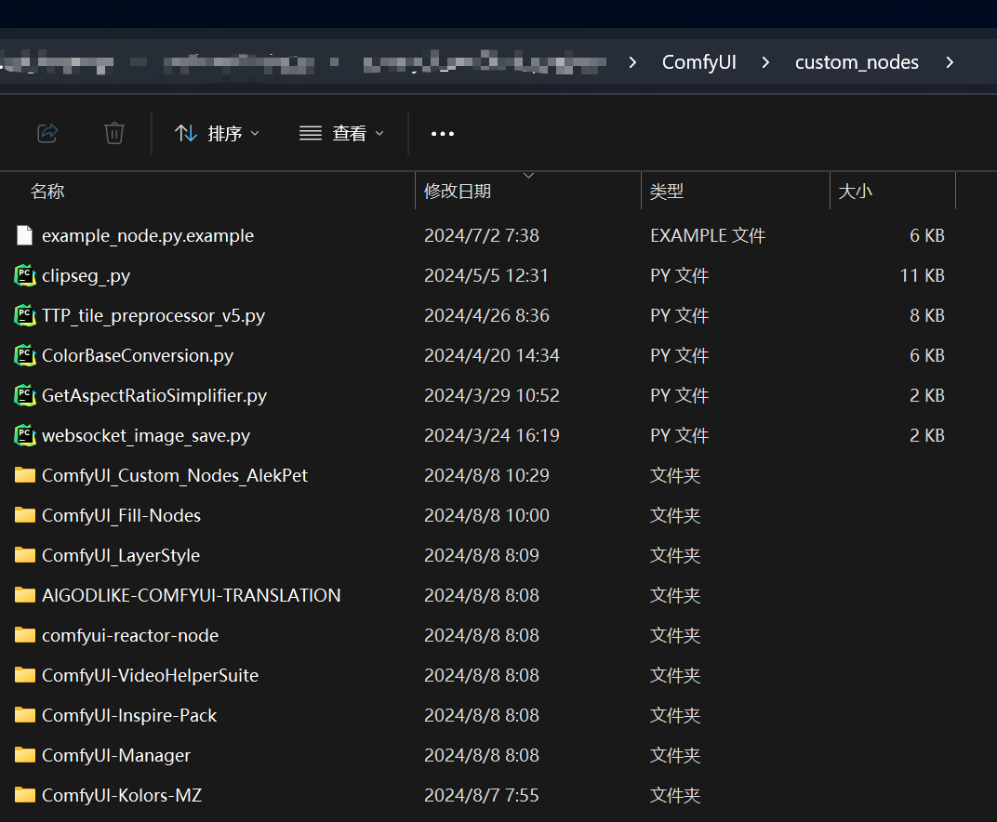Select the ComfyUI-Kolors-MZ folder
This screenshot has height=822, width=997.
point(122,795)
